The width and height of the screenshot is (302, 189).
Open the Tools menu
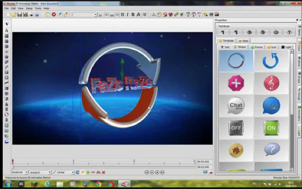pos(38,9)
